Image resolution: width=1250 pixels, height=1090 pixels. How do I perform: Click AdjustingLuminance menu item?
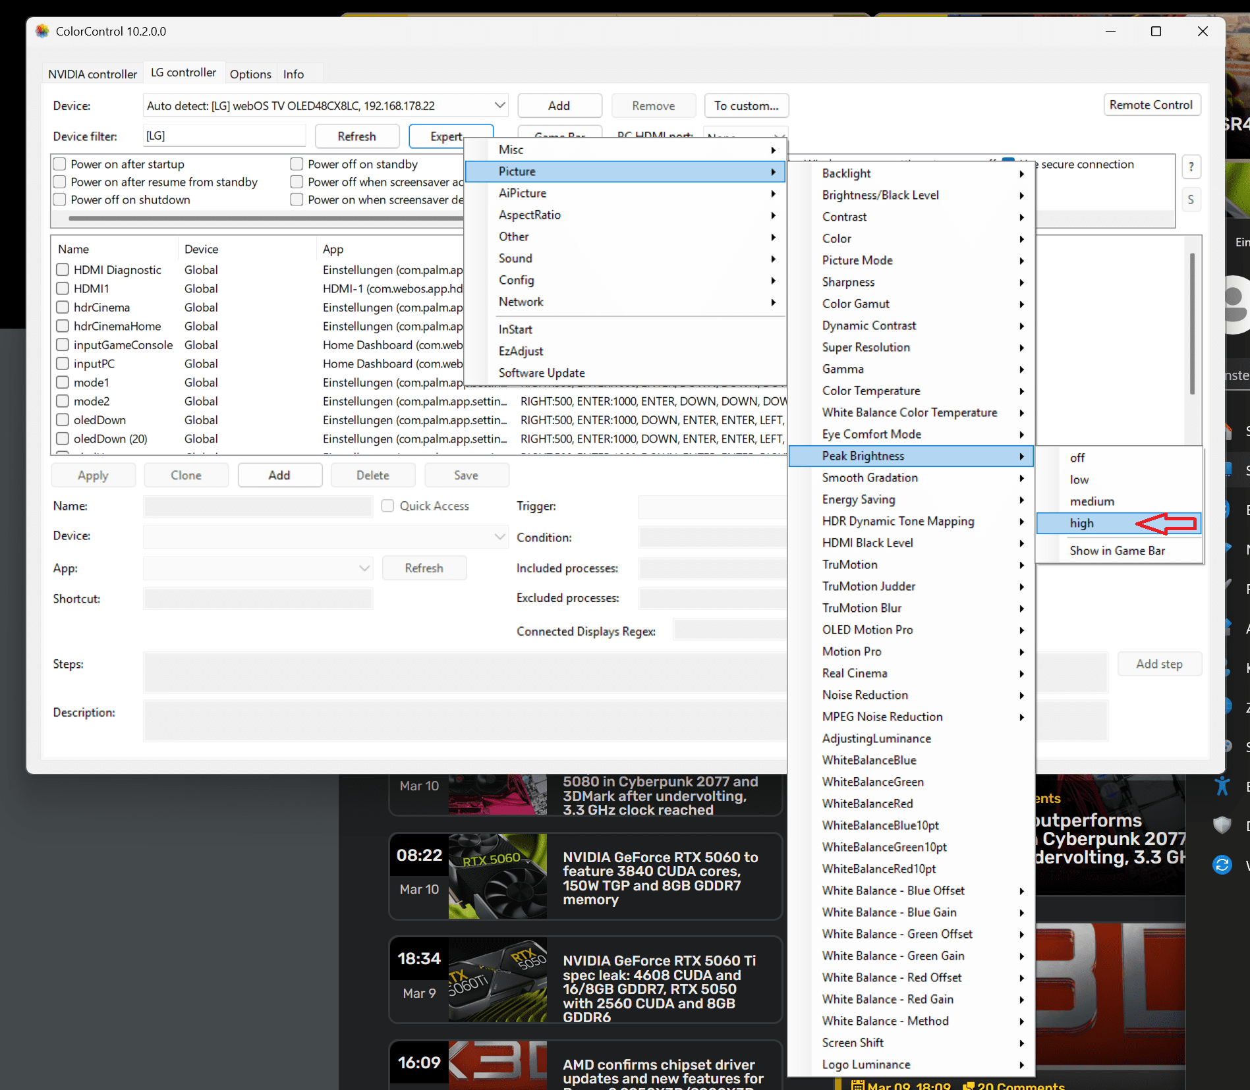(x=911, y=738)
